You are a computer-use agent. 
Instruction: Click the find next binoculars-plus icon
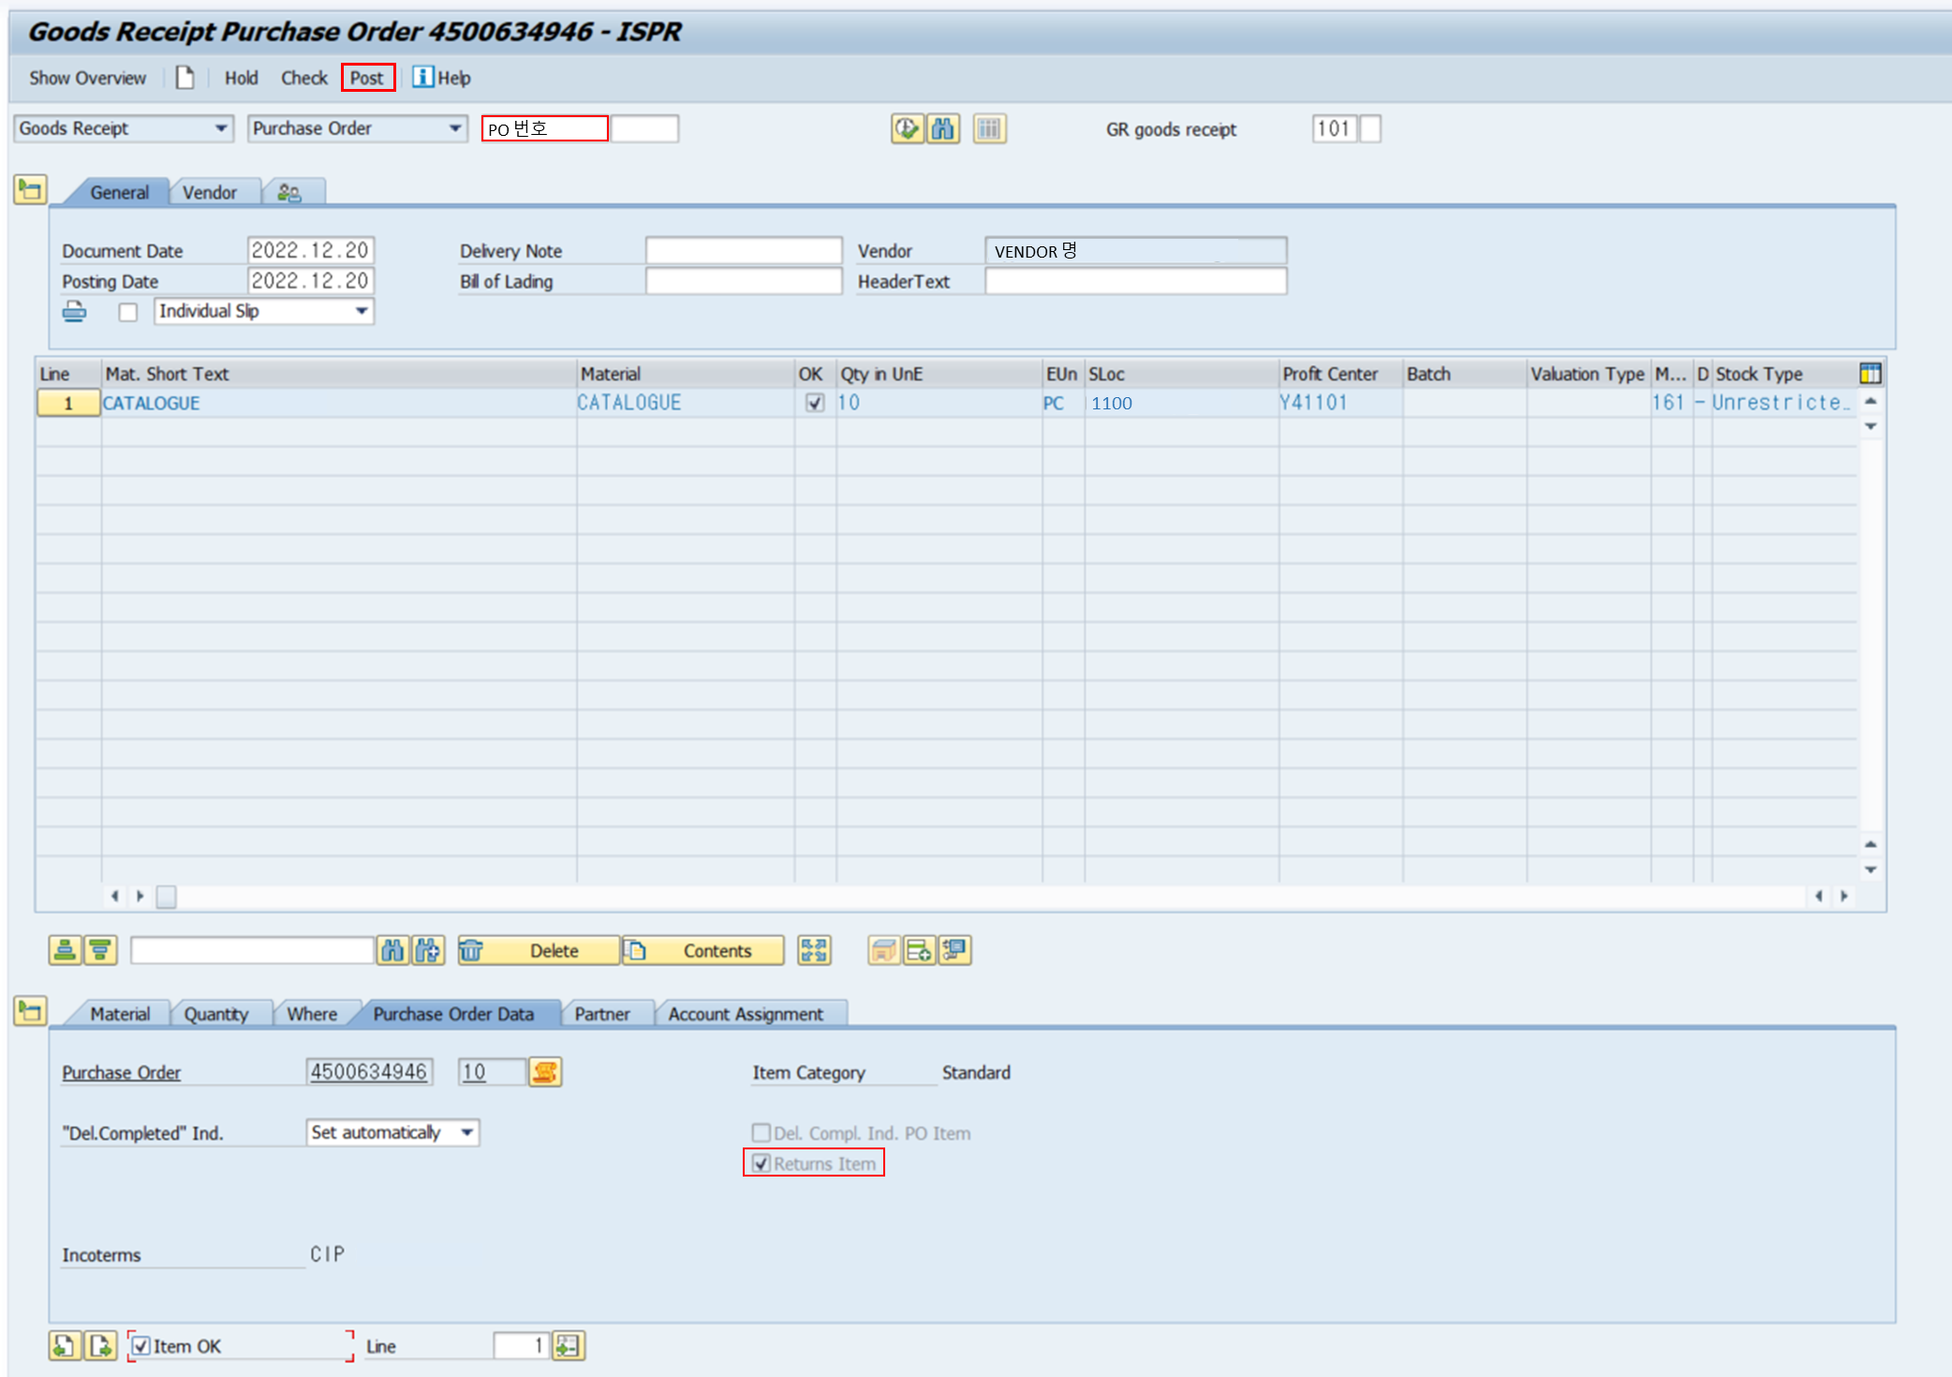(428, 951)
